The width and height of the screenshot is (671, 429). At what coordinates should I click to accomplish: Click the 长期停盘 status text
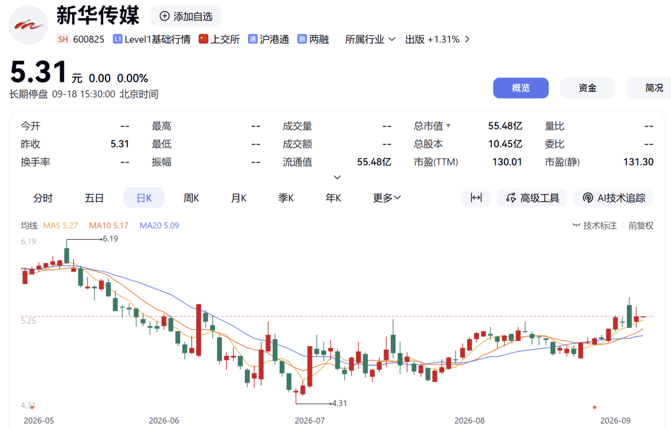click(29, 94)
